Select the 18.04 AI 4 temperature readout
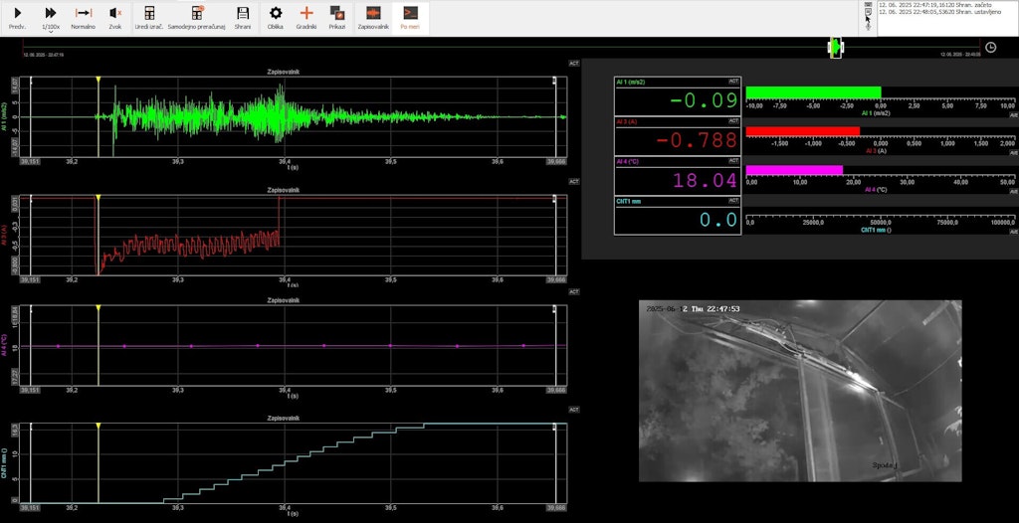The height and width of the screenshot is (523, 1019). [705, 180]
